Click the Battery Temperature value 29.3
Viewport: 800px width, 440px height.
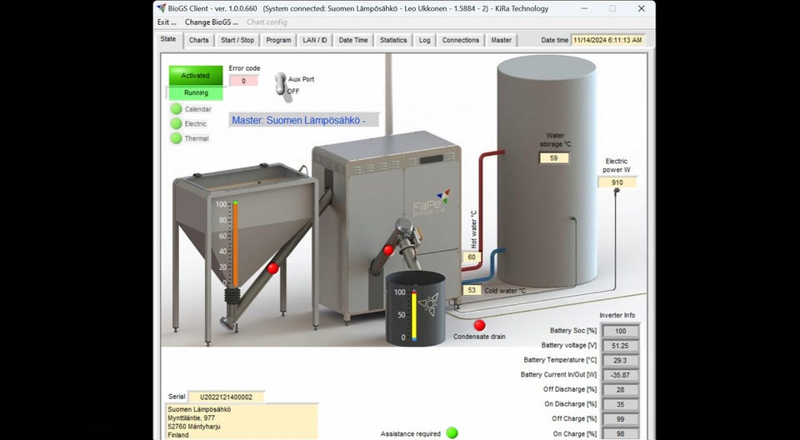620,360
